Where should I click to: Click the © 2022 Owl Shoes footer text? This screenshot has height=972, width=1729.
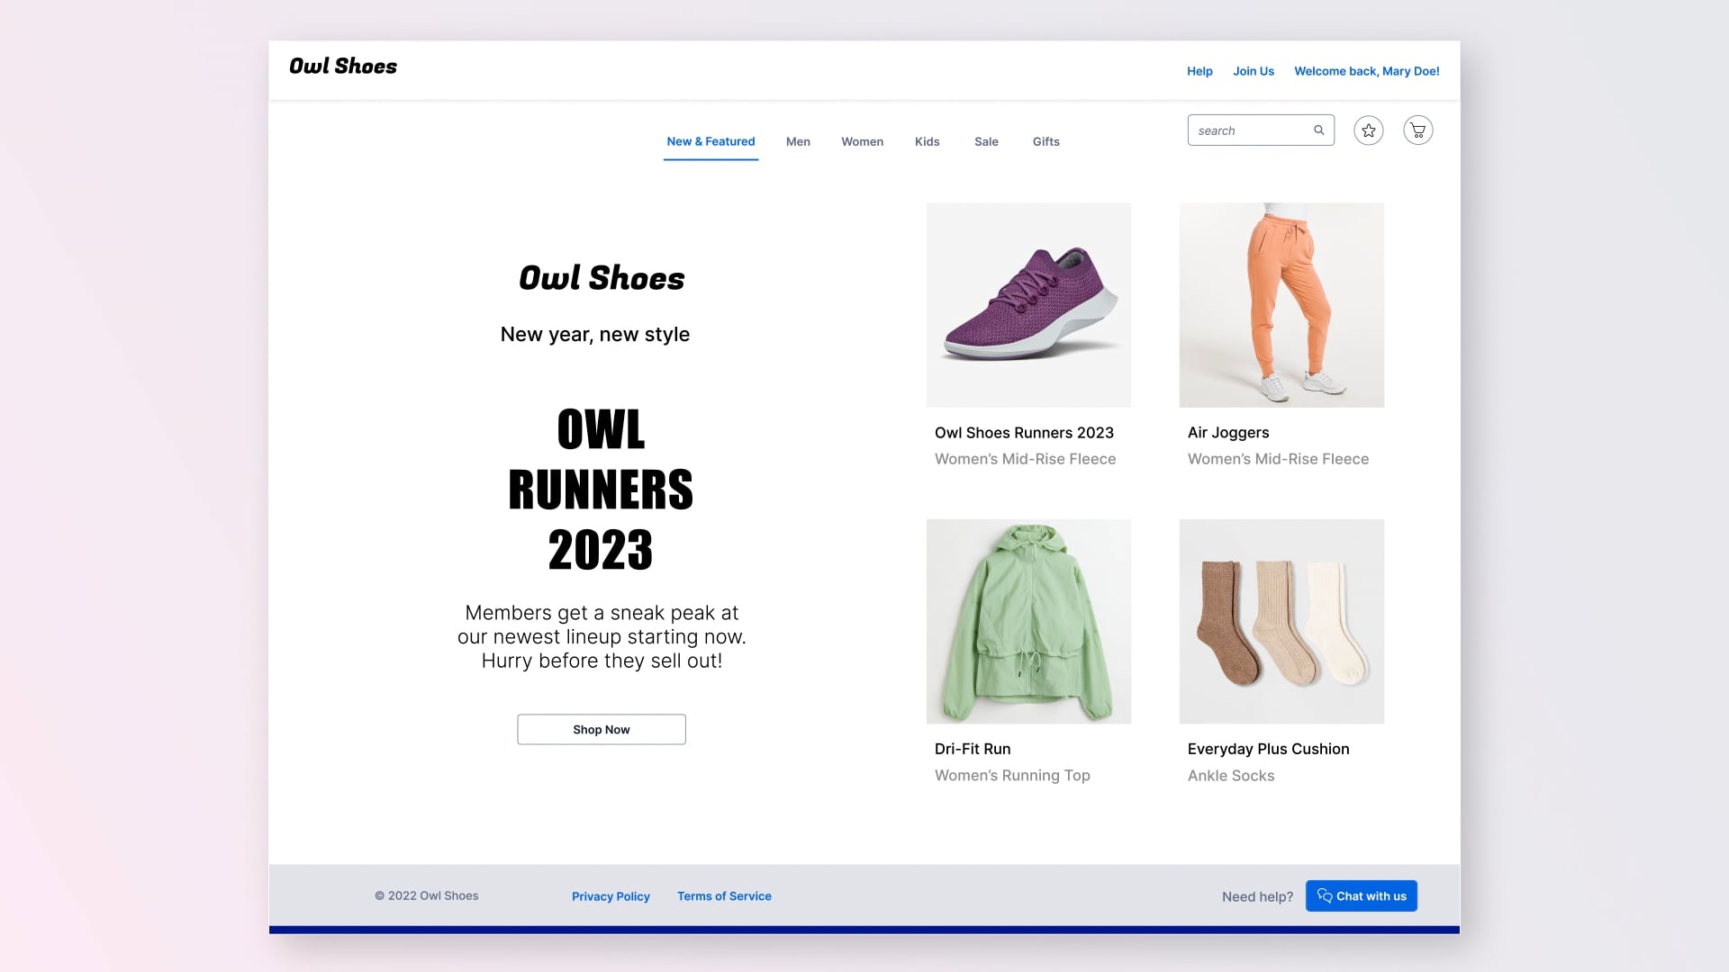coord(427,895)
